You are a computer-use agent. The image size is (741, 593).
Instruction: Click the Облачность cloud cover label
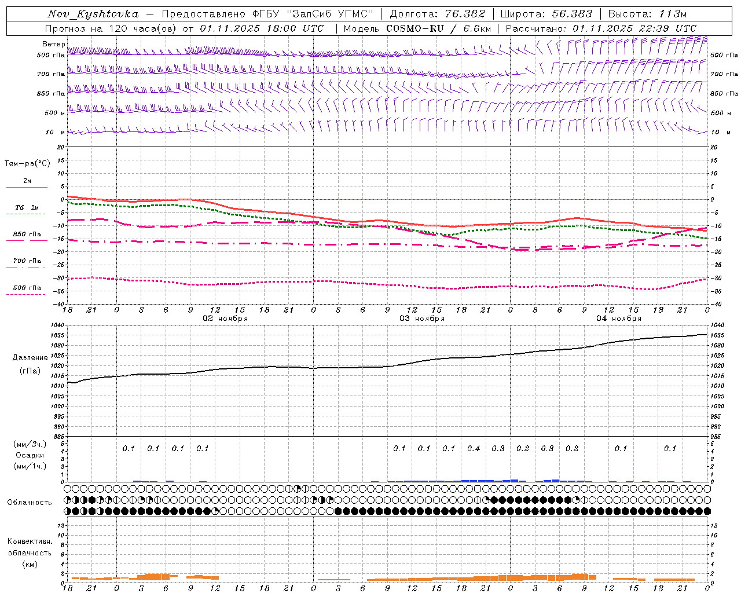click(x=30, y=503)
